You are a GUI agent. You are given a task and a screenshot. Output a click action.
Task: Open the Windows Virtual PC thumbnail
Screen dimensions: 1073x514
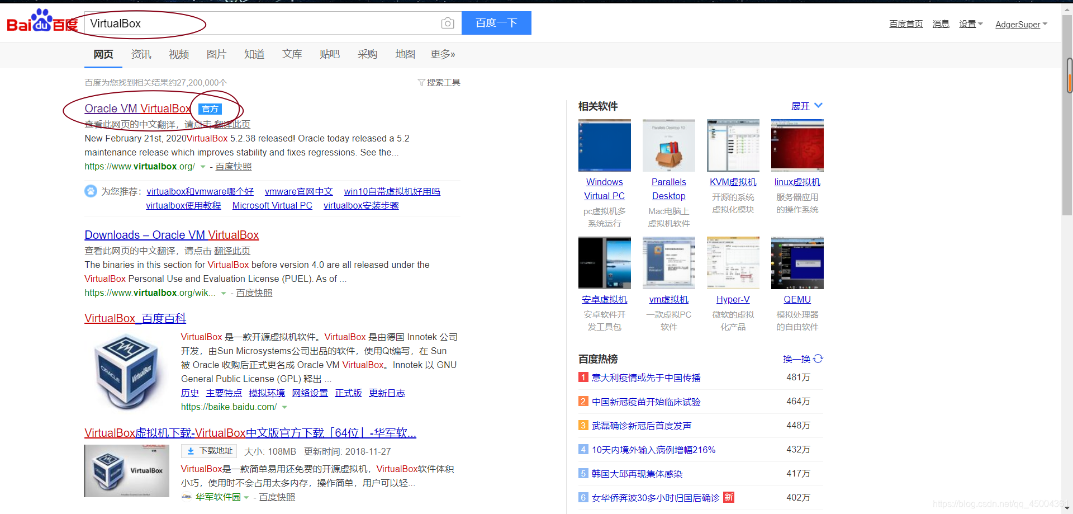tap(605, 145)
